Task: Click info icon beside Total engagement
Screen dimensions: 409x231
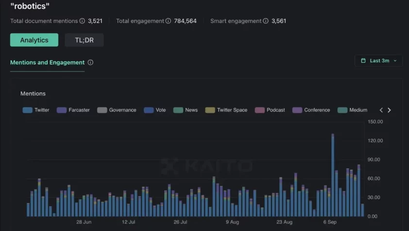Action: tap(168, 21)
